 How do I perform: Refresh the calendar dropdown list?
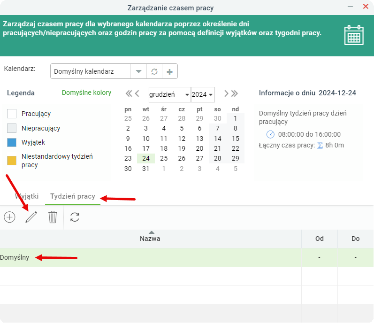coord(154,71)
